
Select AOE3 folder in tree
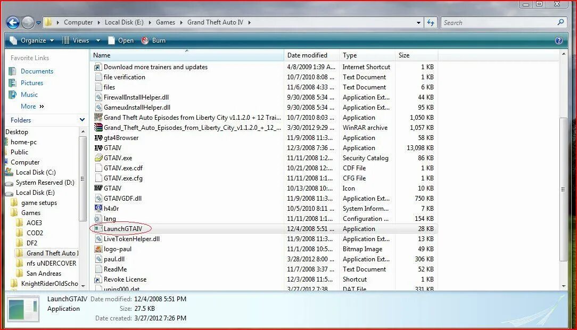pyautogui.click(x=34, y=223)
